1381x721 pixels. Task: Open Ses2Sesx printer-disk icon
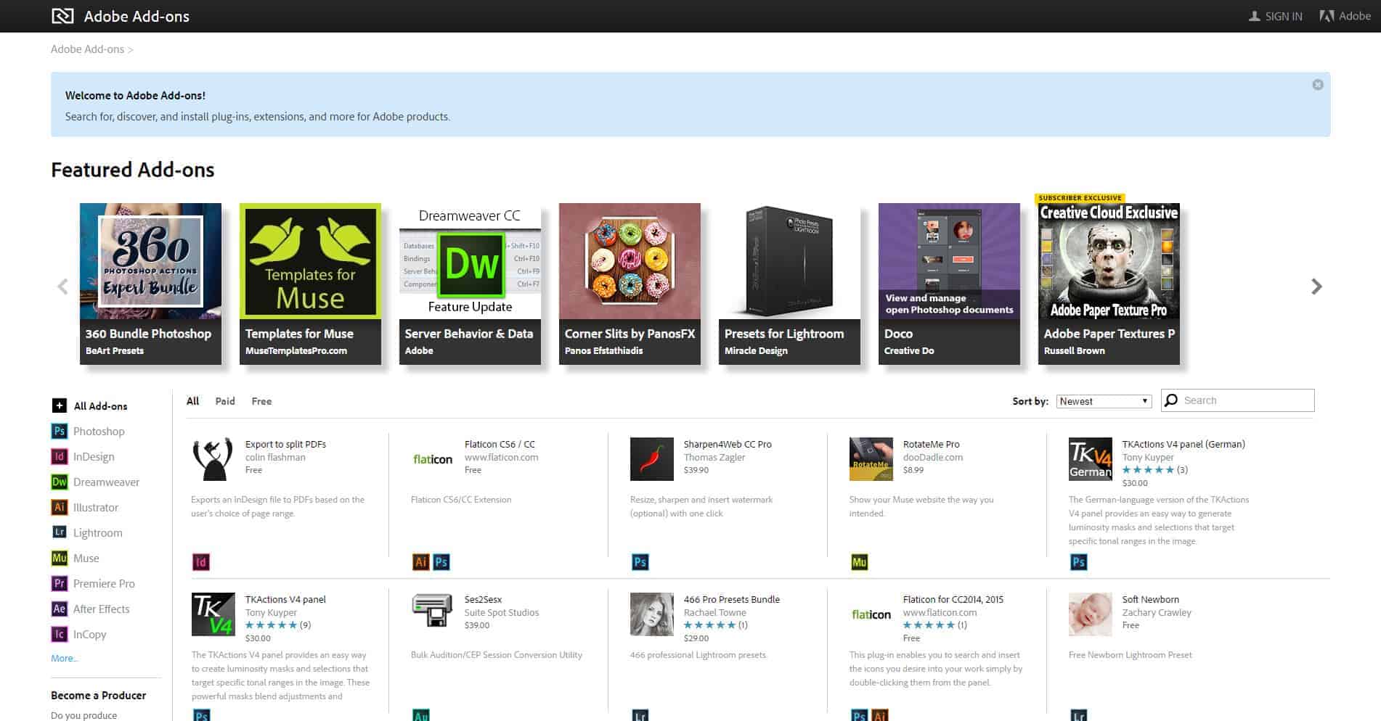tap(432, 611)
